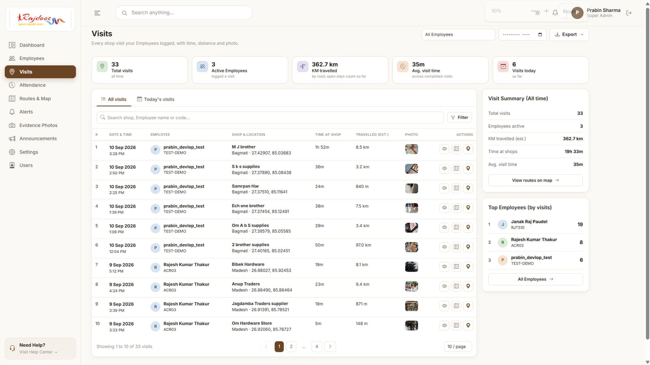Open photo thumbnail of M J brother visit

412,149
